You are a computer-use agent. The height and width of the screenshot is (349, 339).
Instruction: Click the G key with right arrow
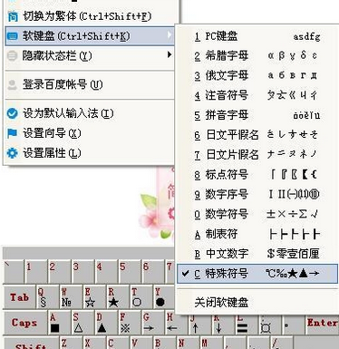point(153,323)
